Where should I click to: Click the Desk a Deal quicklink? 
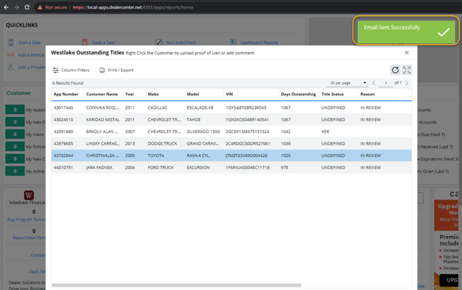point(104,43)
